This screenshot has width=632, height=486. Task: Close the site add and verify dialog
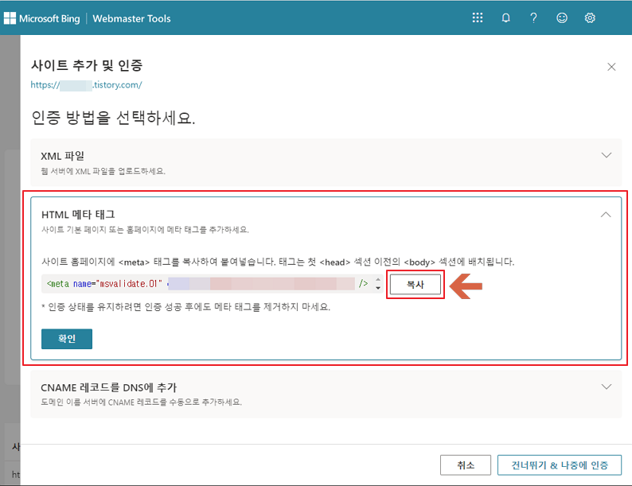pos(611,67)
